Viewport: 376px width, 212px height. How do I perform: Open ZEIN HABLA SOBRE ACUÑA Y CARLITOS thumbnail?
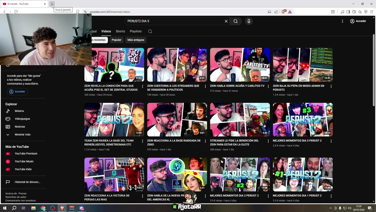[x=240, y=65]
